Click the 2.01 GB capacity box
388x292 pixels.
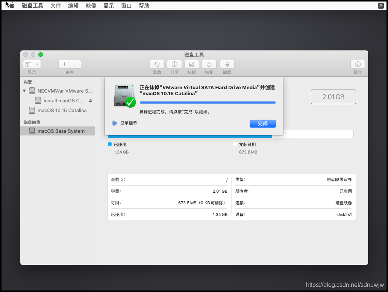(333, 97)
